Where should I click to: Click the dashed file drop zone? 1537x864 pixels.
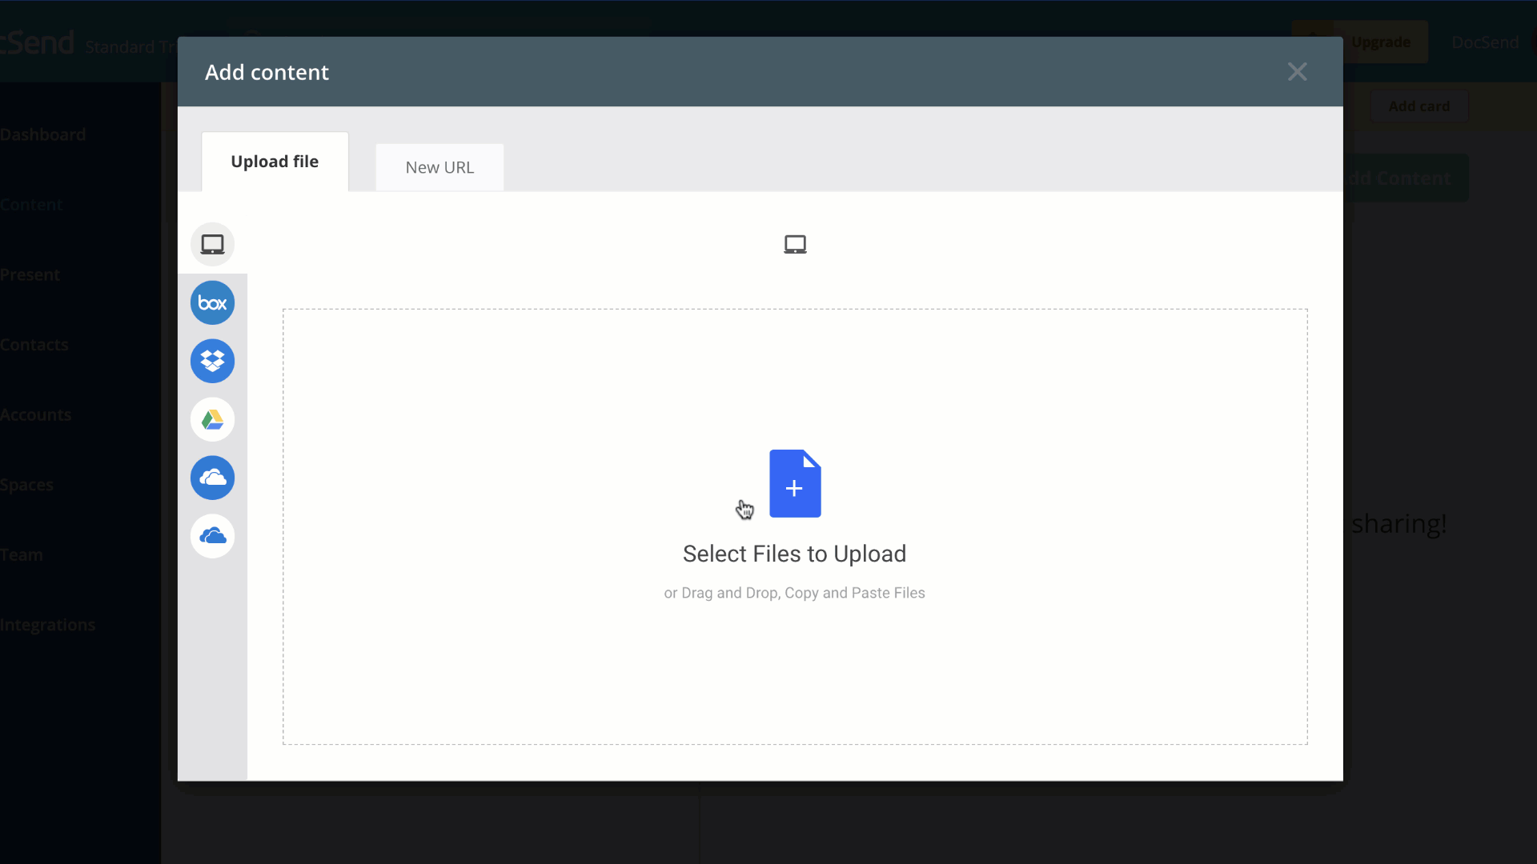point(795,526)
